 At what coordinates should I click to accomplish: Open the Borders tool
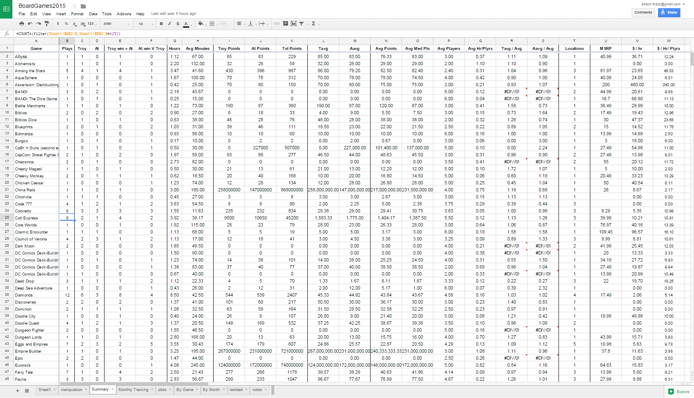tap(212, 24)
